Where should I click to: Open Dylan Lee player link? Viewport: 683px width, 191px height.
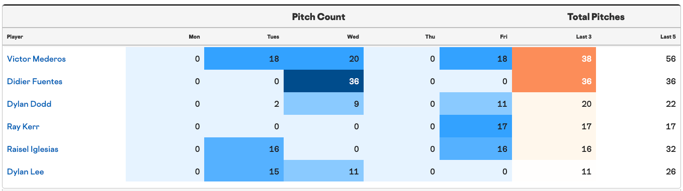[x=26, y=172]
